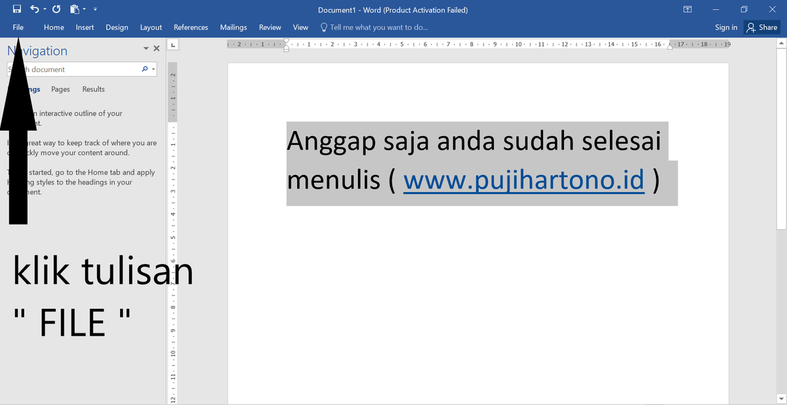Switch to the Mailings tab
The image size is (787, 405).
tap(233, 28)
